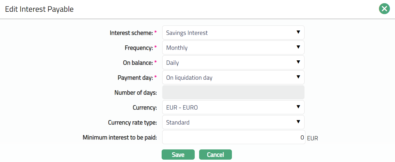Open the On balance dropdown
The image size is (395, 162).
tap(233, 62)
